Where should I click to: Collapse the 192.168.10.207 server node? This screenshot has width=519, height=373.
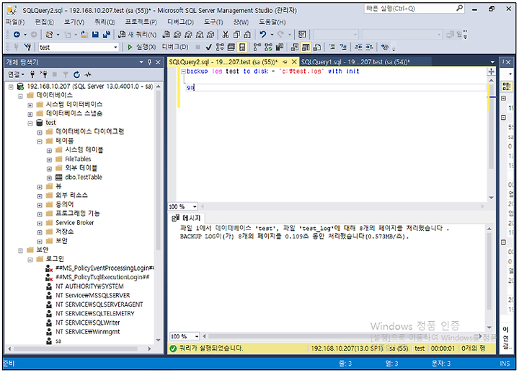tap(11, 87)
